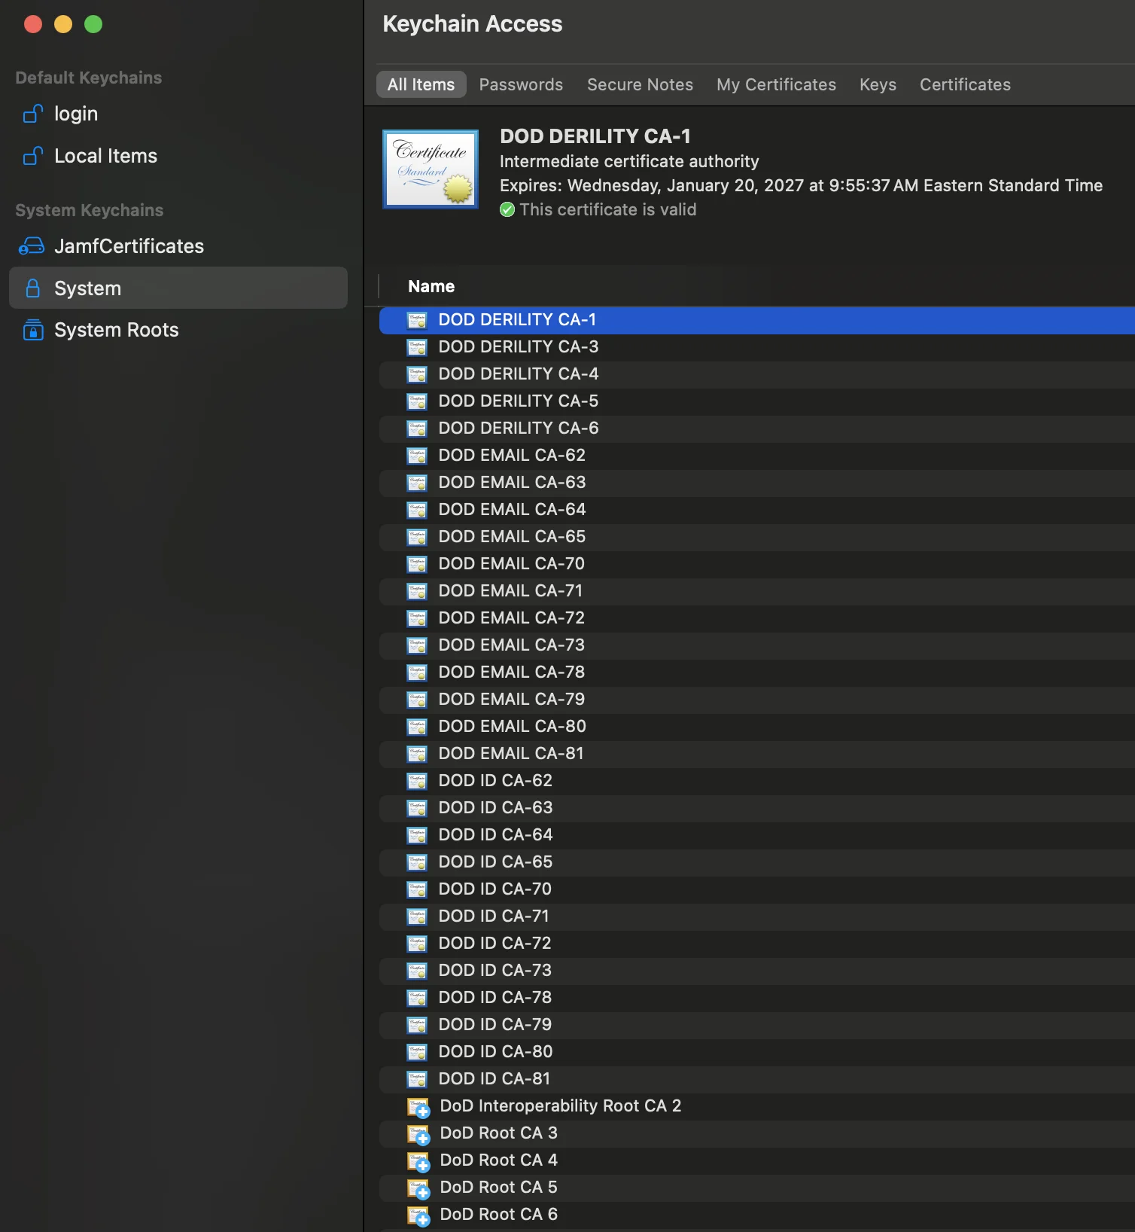Click the System keychain lock icon

click(33, 288)
